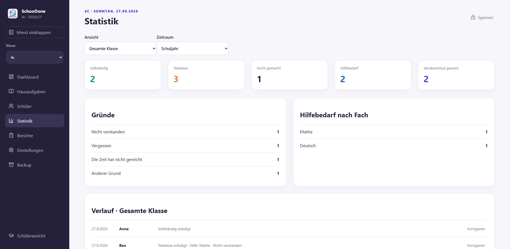Click the Berichte clipboard icon

tap(11, 135)
